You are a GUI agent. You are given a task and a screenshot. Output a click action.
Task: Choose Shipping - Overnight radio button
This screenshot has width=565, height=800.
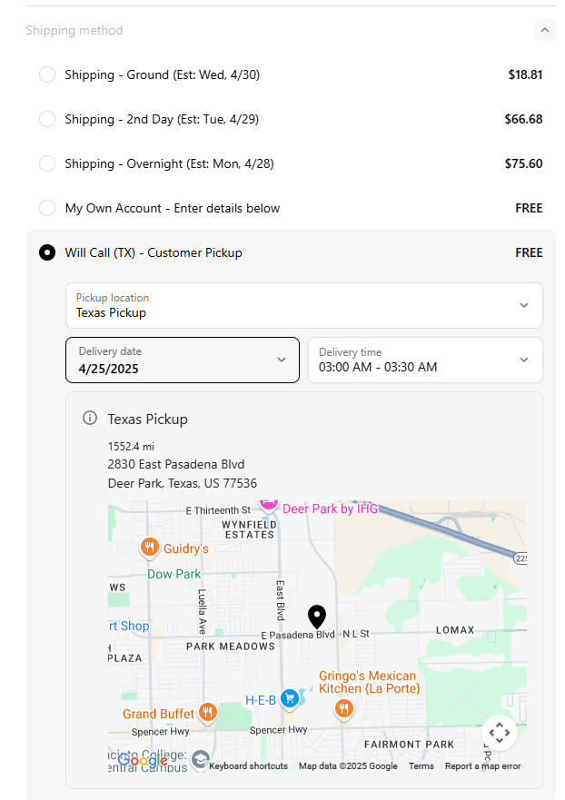point(47,163)
